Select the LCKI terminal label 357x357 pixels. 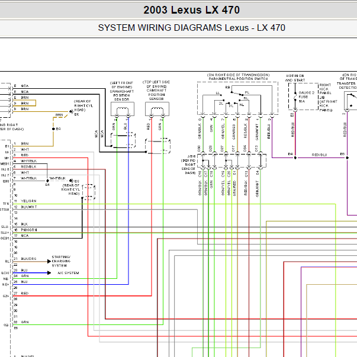(x=5, y=273)
